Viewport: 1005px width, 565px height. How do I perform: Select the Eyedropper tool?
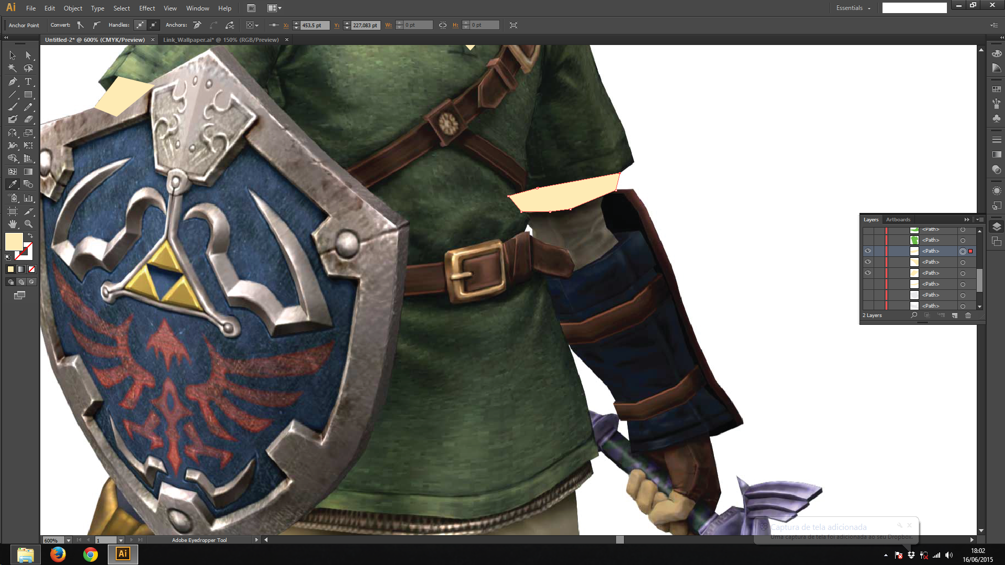click(x=13, y=184)
